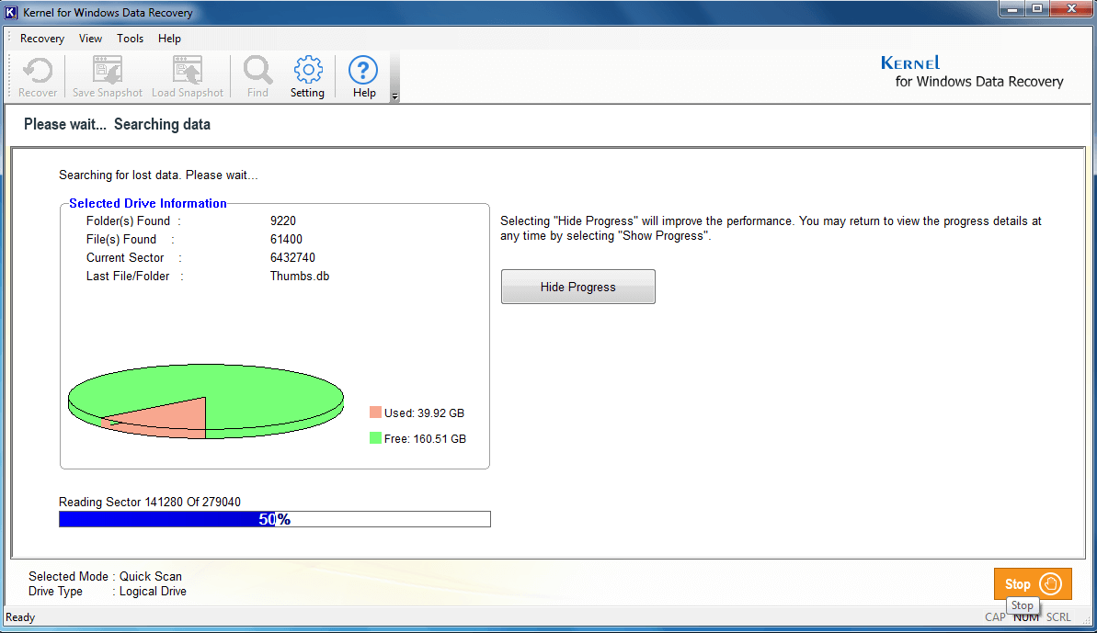The height and width of the screenshot is (633, 1097).
Task: Click the Used 39.92 GB legend swatch
Action: coord(376,413)
